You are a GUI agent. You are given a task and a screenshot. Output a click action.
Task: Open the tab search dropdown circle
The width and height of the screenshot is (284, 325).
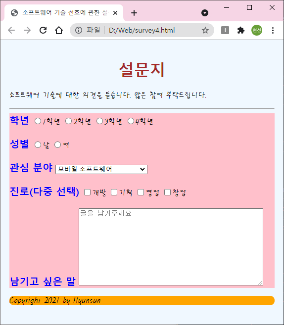tap(205, 13)
